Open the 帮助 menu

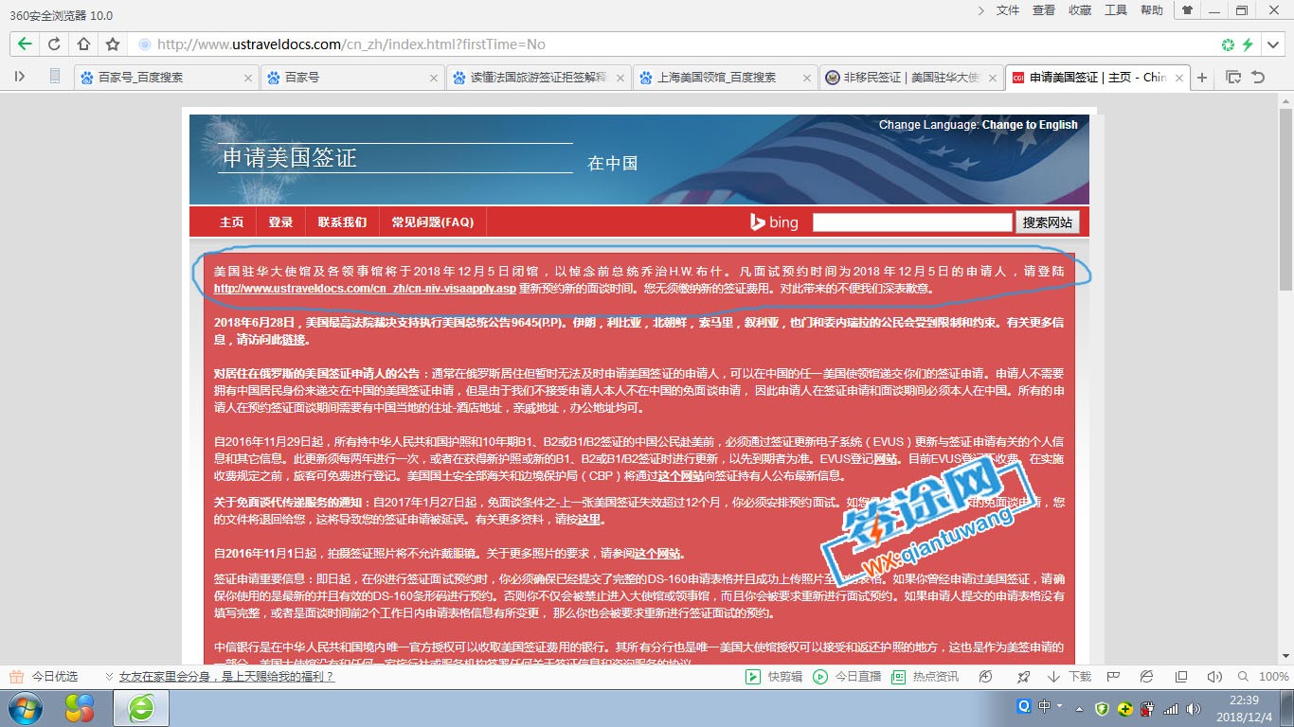point(1152,10)
